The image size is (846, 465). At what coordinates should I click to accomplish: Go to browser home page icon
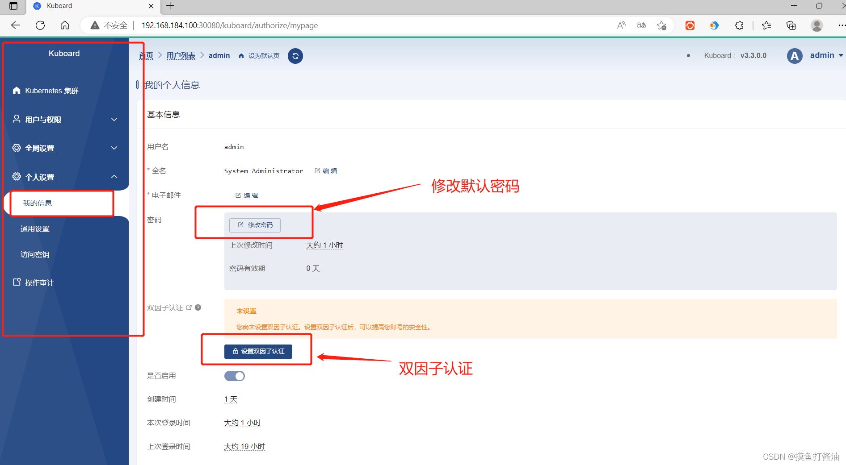coord(65,25)
